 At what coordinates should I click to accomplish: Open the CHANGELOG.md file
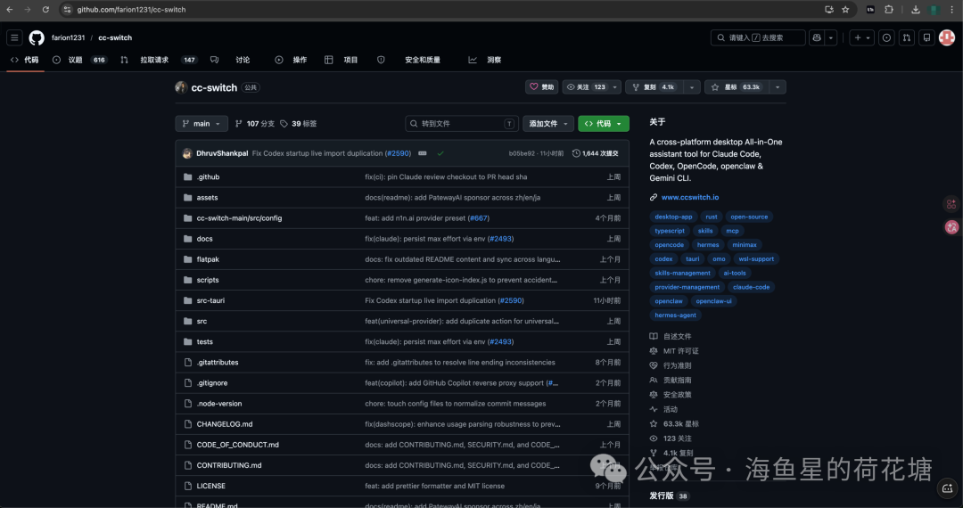pos(224,424)
